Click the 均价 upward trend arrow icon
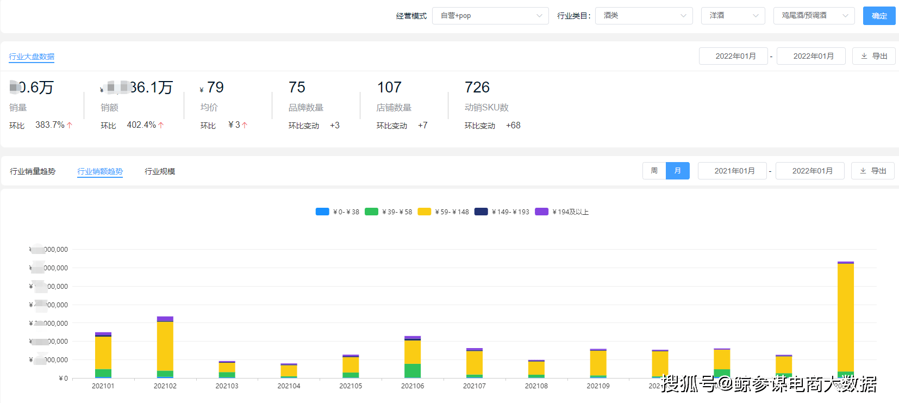Screen dimensions: 899x403 [245, 125]
